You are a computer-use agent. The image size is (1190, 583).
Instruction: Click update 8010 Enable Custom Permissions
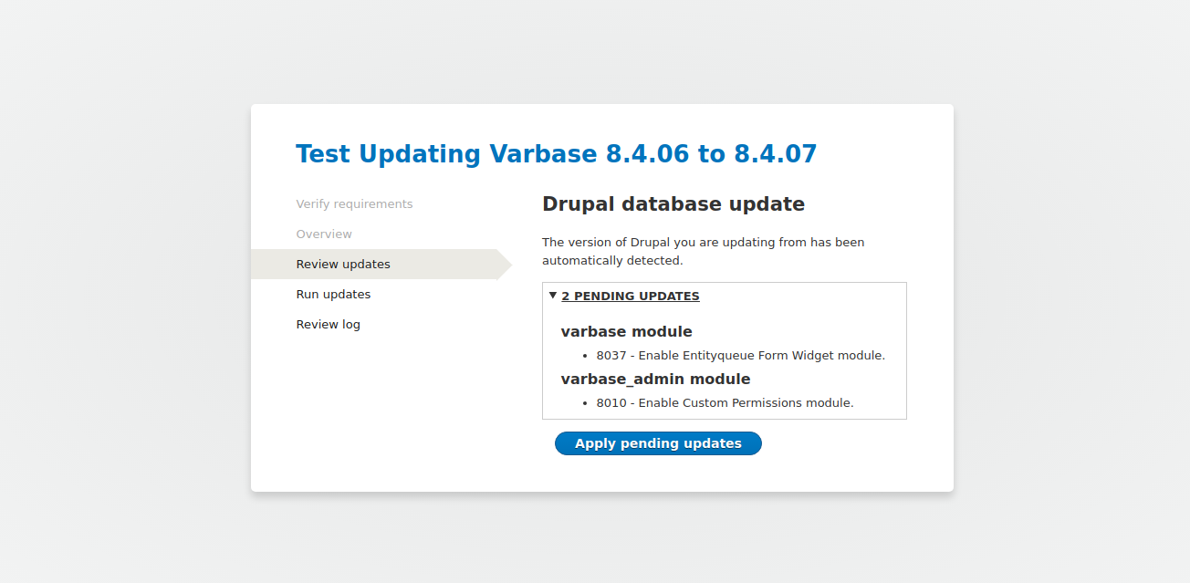725,402
